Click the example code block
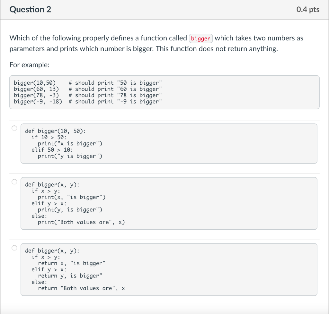 164,92
